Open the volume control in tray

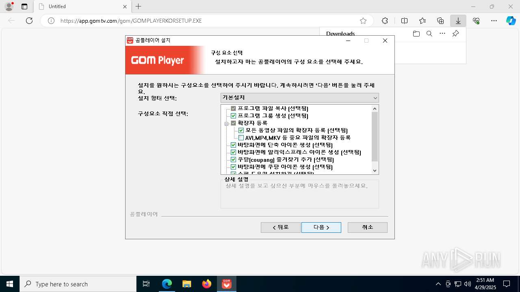point(468,284)
